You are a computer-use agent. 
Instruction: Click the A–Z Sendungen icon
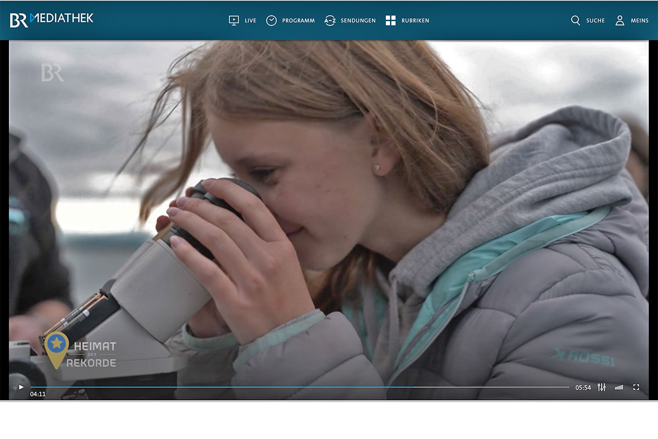(x=330, y=21)
